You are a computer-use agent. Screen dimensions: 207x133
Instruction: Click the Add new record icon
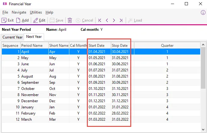point(18,20)
